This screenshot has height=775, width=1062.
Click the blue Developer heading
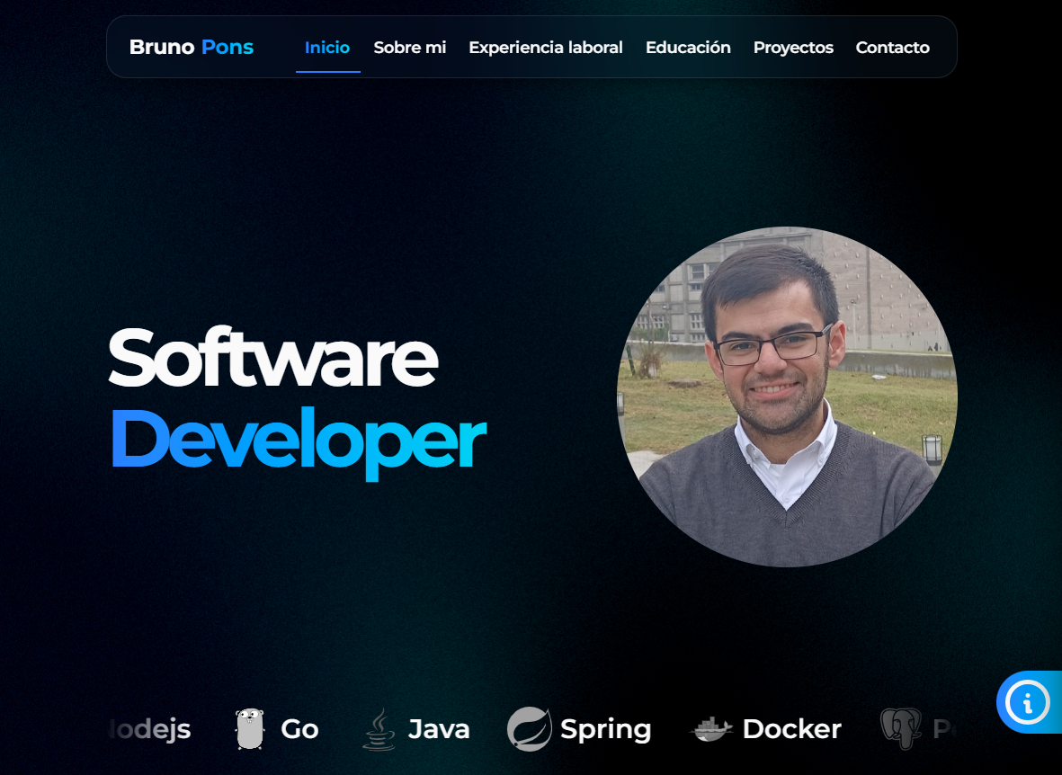tap(298, 441)
